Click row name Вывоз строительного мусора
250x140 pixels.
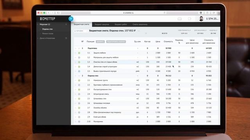(x=105, y=71)
